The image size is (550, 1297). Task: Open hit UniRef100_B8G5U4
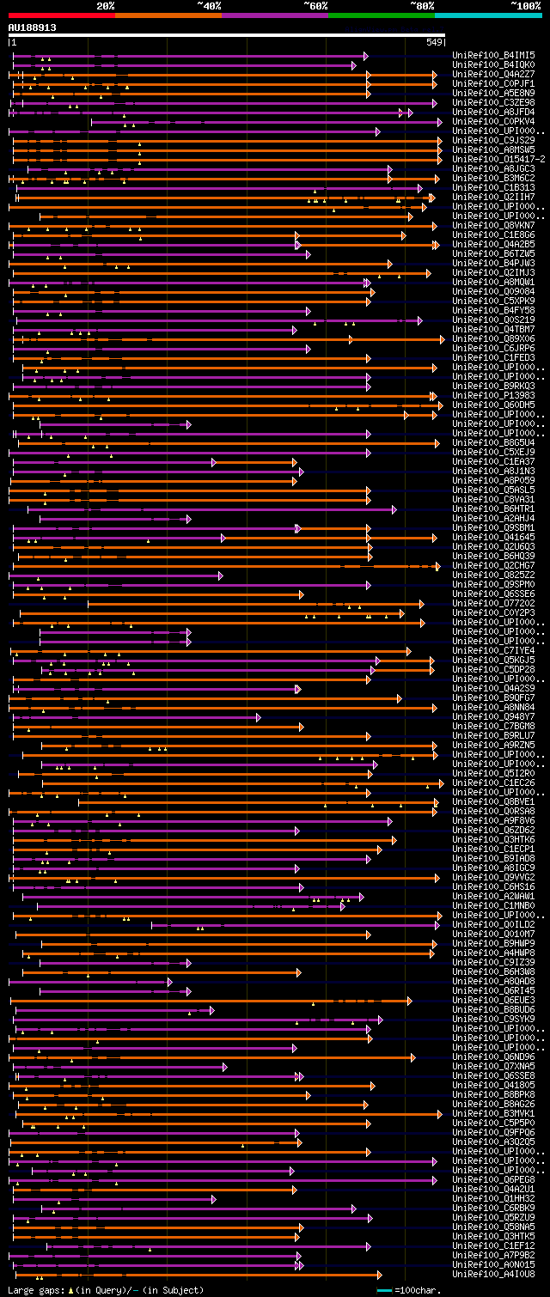(493, 442)
